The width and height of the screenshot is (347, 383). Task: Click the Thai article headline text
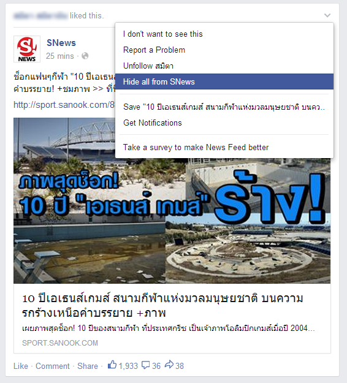pyautogui.click(x=162, y=305)
